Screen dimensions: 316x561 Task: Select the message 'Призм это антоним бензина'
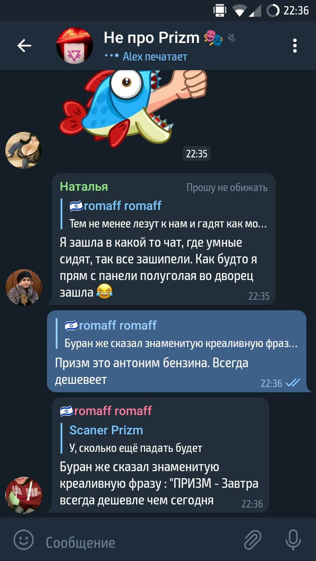(151, 371)
